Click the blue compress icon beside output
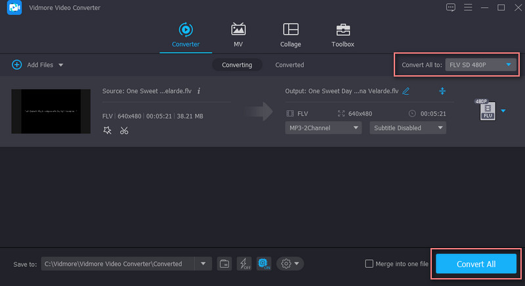Viewport: 525px width, 286px height. point(442,91)
